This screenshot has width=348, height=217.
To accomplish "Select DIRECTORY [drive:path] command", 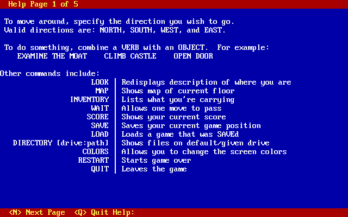I will click(61, 143).
